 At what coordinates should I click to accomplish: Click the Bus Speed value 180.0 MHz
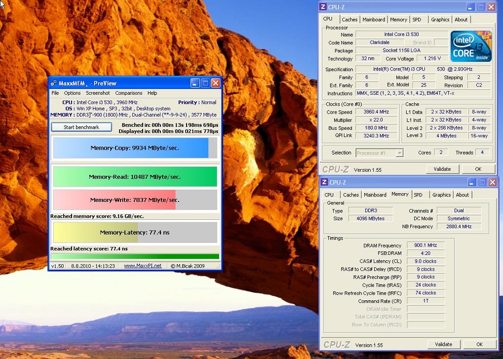pyautogui.click(x=376, y=128)
